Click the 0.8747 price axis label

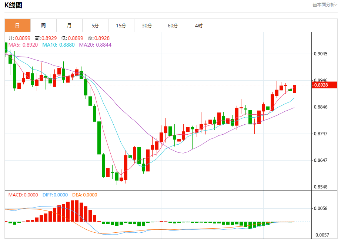point(321,134)
